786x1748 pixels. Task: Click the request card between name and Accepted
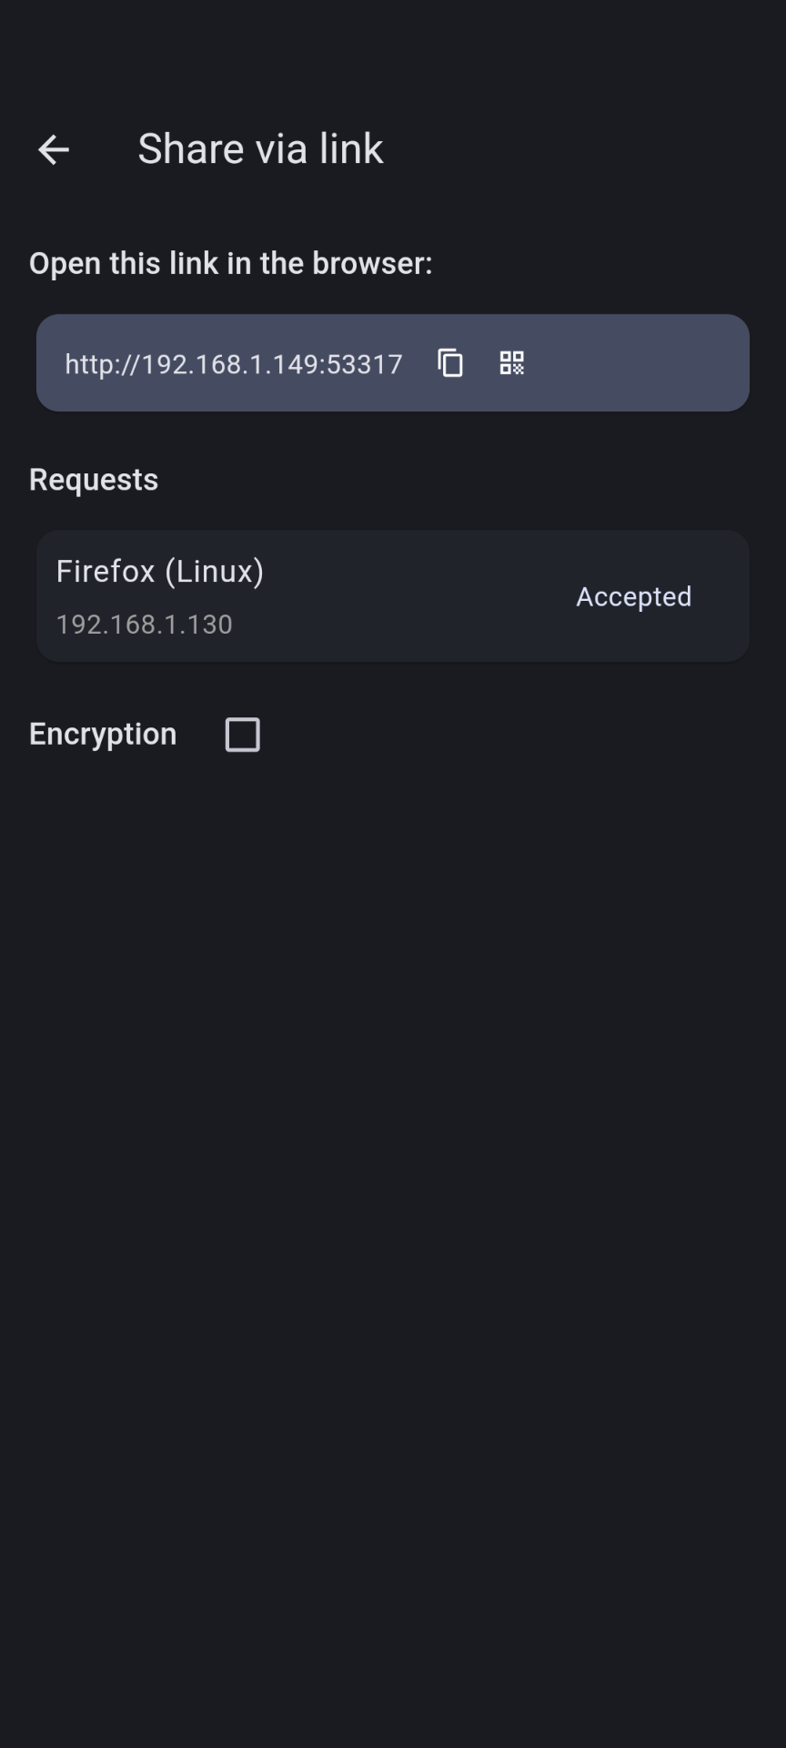409,596
